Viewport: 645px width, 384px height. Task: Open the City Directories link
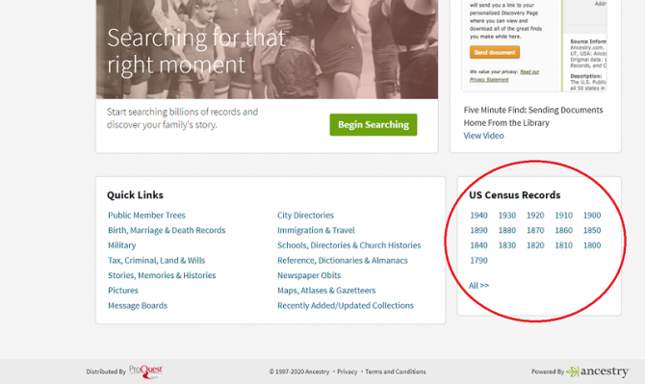click(305, 215)
